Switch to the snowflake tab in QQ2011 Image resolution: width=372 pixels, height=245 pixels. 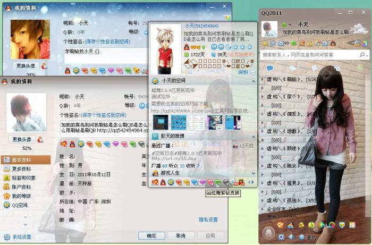[x=315, y=69]
